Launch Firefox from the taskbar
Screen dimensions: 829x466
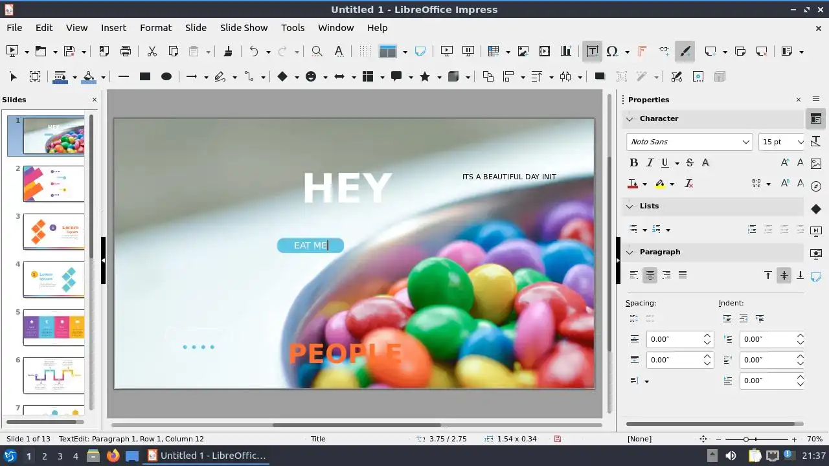pyautogui.click(x=113, y=456)
